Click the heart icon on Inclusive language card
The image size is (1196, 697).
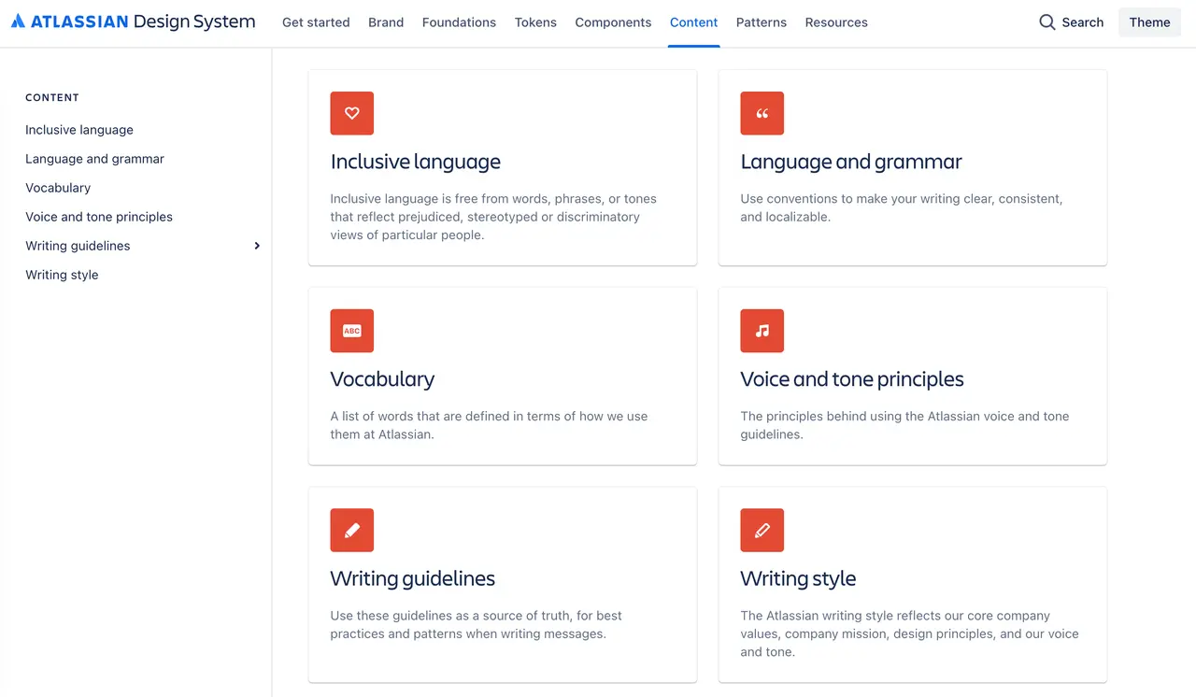[352, 113]
